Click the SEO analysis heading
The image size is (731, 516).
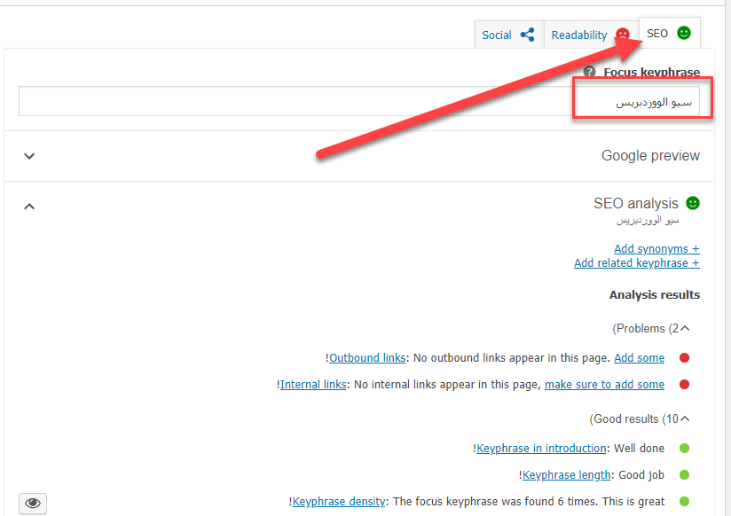(x=635, y=203)
